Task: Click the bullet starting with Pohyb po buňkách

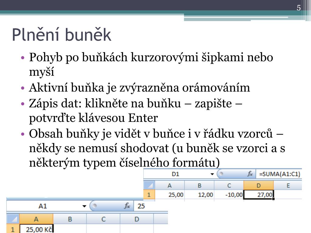Action: click(x=151, y=64)
